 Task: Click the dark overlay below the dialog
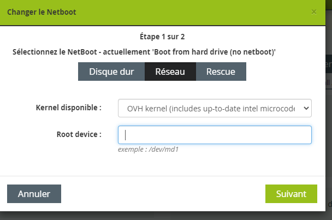coord(166,216)
